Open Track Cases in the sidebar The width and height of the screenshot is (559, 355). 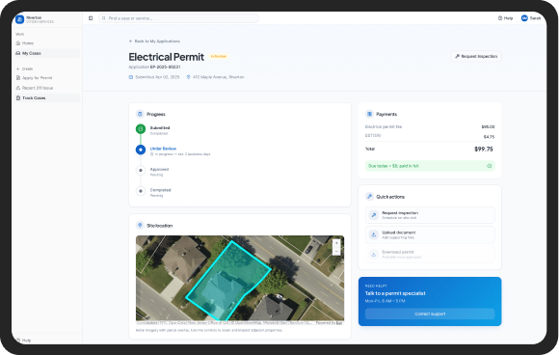point(46,97)
